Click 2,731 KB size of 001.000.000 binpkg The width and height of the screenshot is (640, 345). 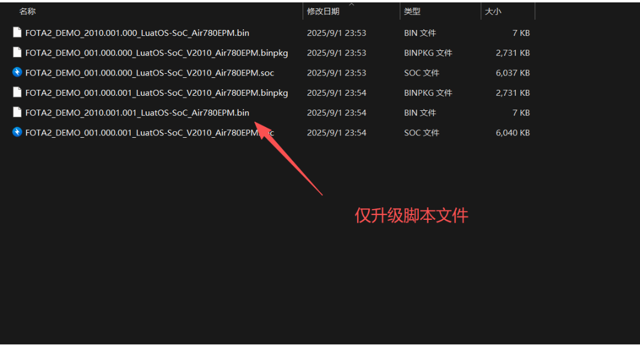tap(512, 53)
